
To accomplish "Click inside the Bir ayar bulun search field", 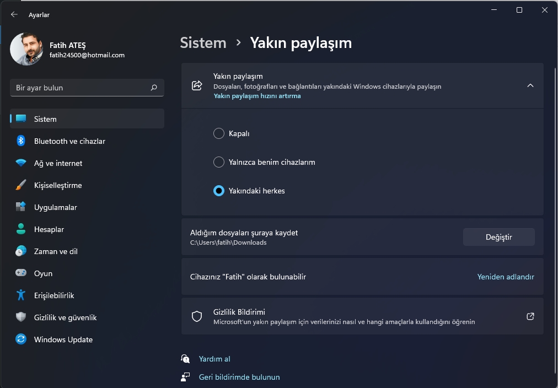I will click(83, 88).
